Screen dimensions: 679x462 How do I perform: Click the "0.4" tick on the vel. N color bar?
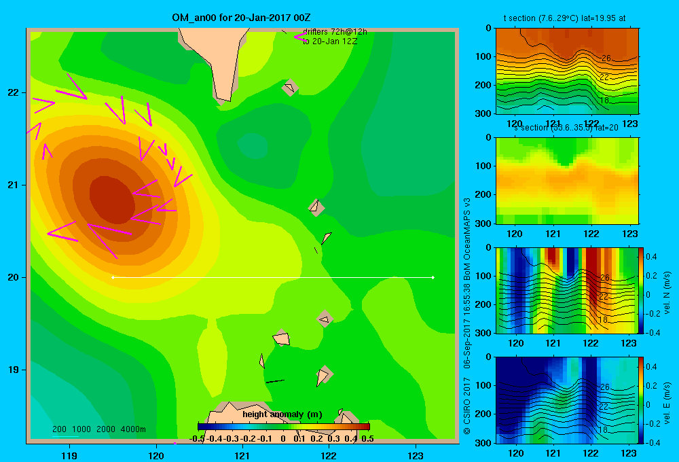click(x=651, y=257)
